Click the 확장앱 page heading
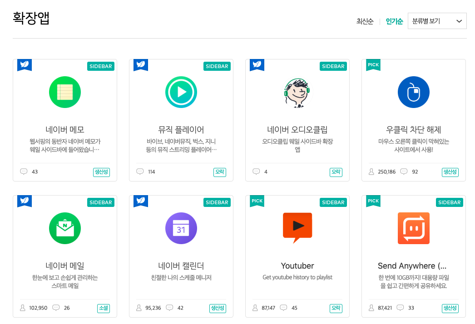 pyautogui.click(x=31, y=18)
